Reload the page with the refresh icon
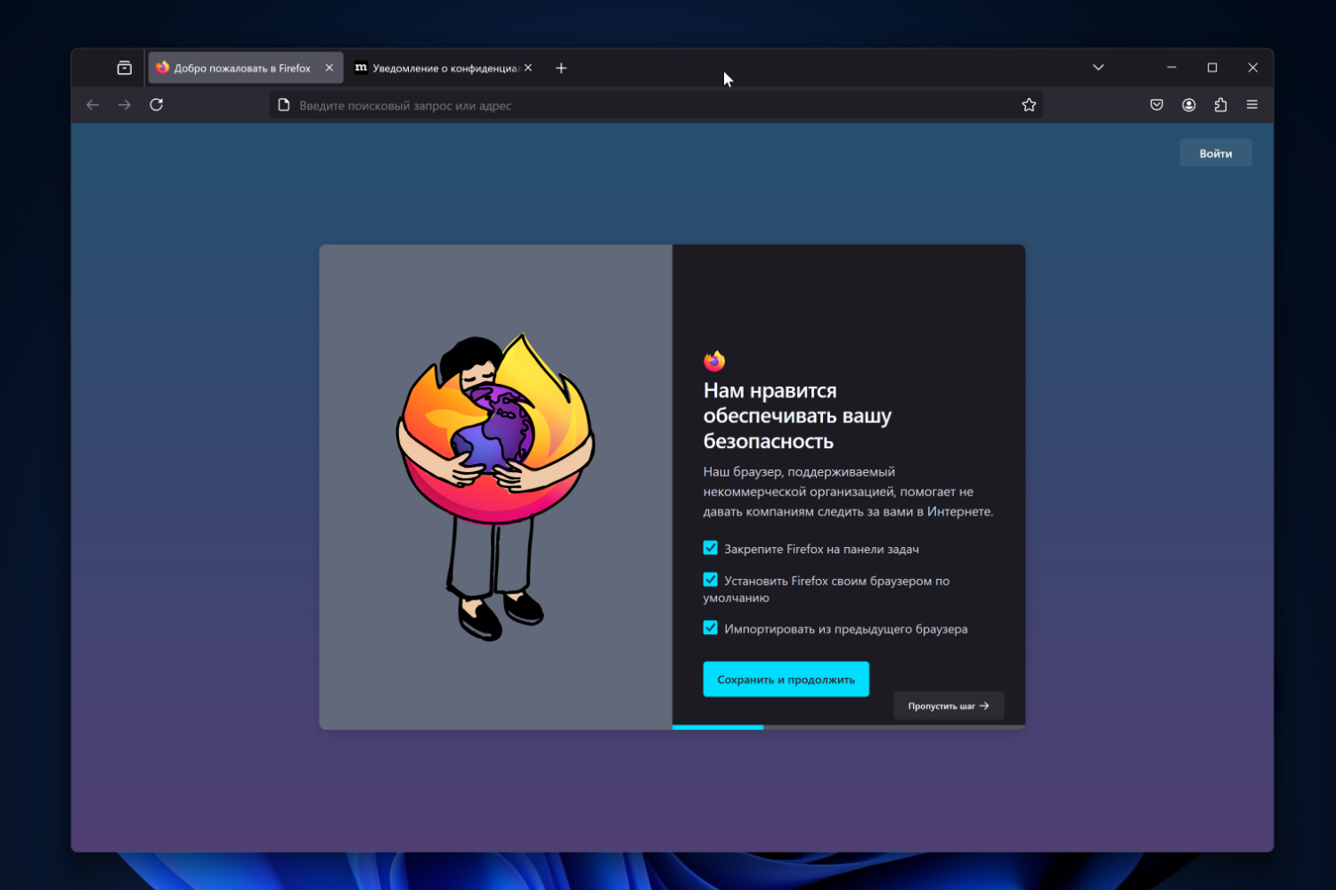1336x890 pixels. coord(157,105)
